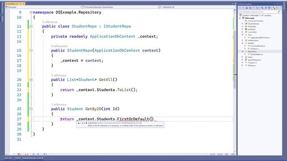
Task: Show next overload in signature help tooltip
Action: tap(87, 123)
